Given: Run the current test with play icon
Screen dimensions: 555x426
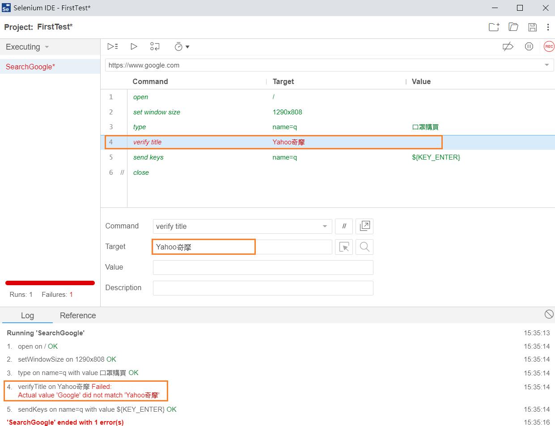Looking at the screenshot, I should pyautogui.click(x=134, y=46).
